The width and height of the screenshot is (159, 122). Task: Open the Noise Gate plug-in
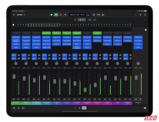pos(16,37)
